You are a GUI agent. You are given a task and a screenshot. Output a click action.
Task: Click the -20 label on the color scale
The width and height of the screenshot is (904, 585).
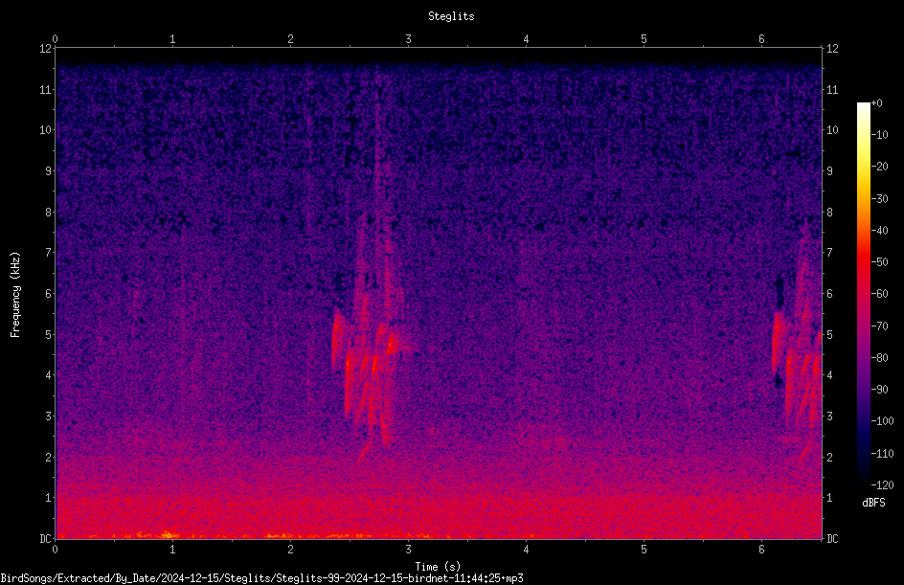(x=880, y=166)
